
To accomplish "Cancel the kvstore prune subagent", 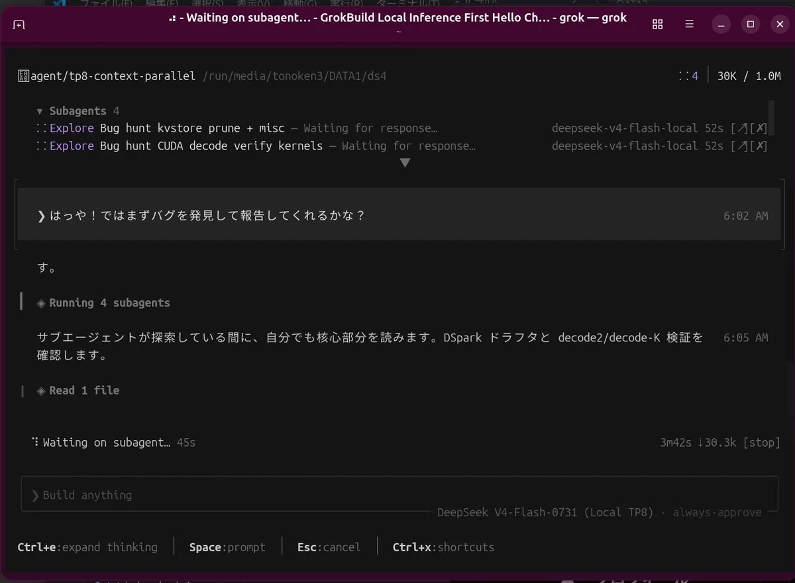I will (x=761, y=128).
